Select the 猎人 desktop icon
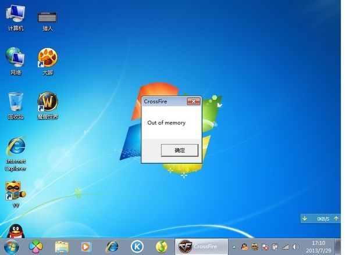 [48, 21]
